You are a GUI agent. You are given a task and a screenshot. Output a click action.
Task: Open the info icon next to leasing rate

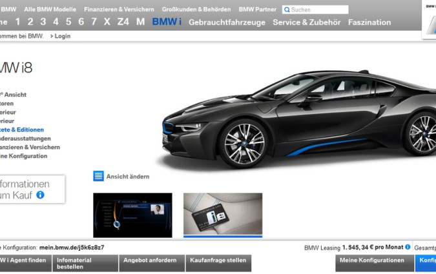pos(408,247)
